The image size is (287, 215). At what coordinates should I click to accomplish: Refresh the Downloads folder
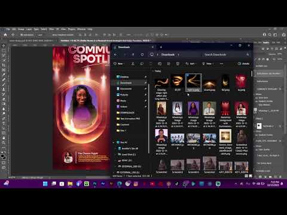pyautogui.click(x=142, y=54)
